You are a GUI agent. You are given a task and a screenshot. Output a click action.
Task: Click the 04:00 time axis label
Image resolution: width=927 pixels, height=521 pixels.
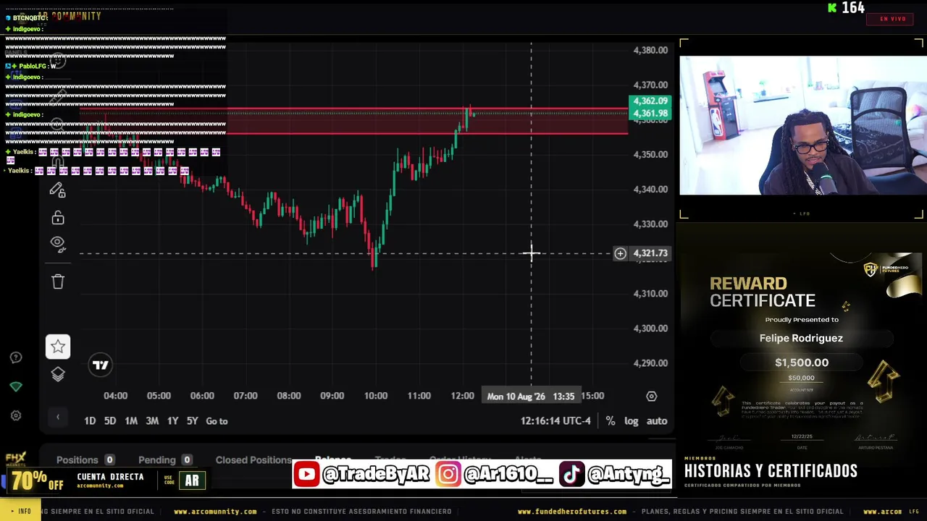(x=115, y=396)
